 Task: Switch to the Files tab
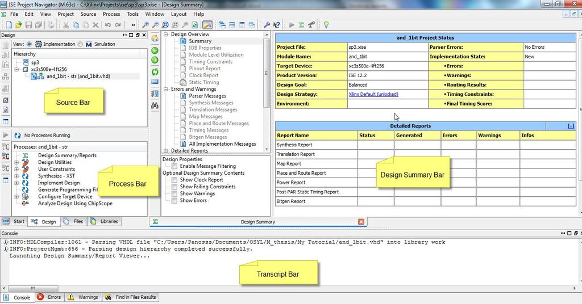(74, 221)
